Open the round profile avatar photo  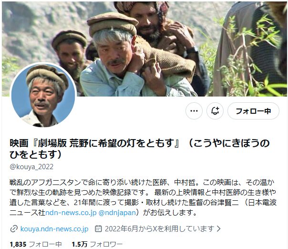(43, 95)
